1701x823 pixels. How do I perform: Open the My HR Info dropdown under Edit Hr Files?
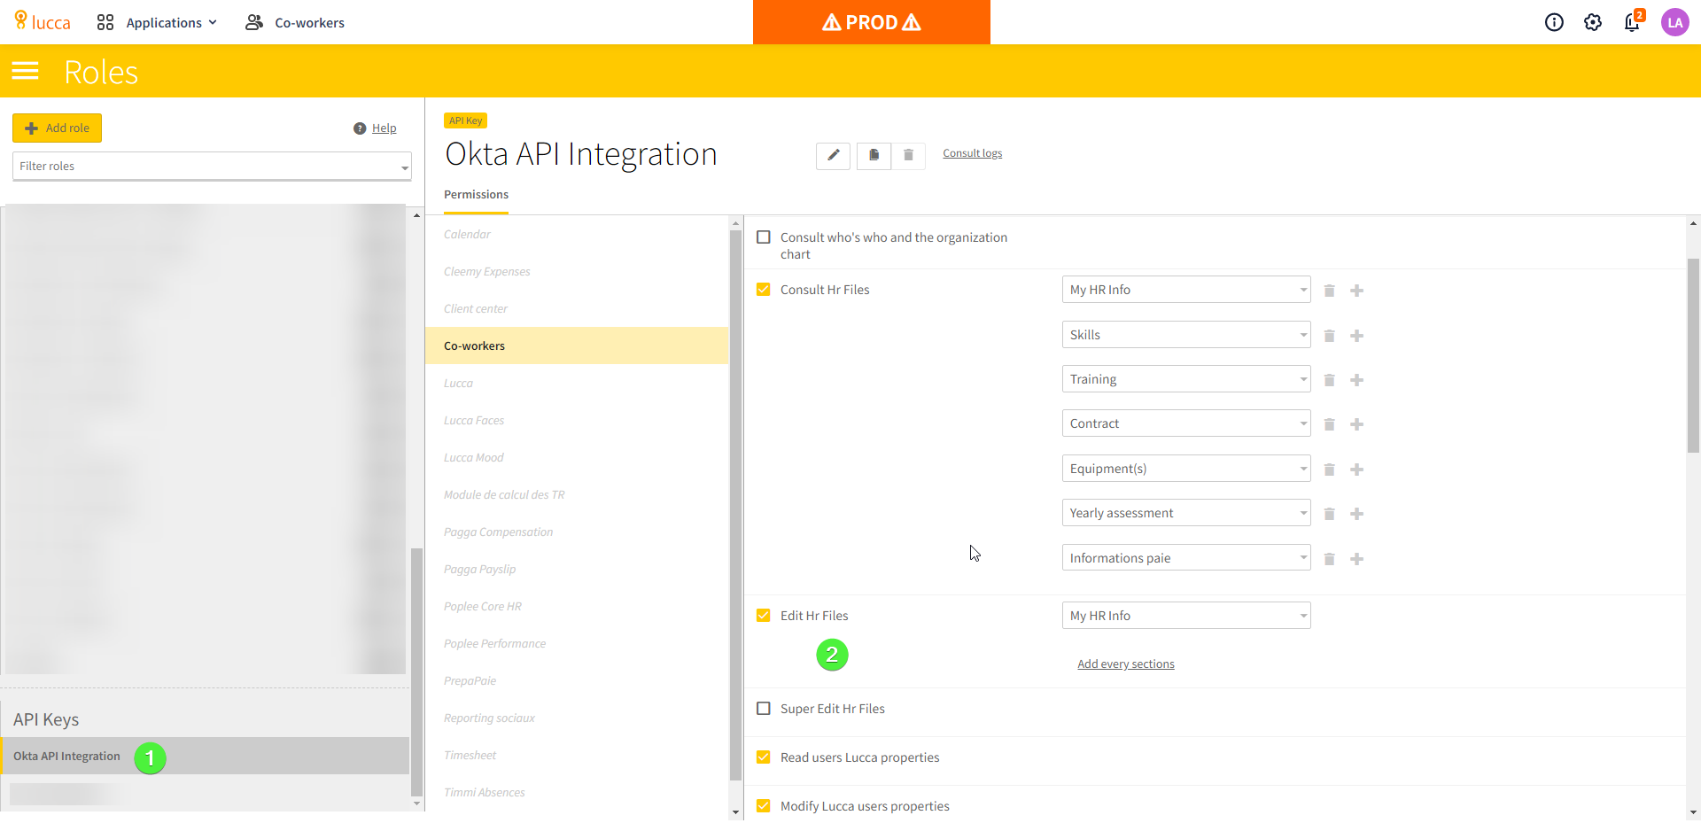pyautogui.click(x=1186, y=616)
